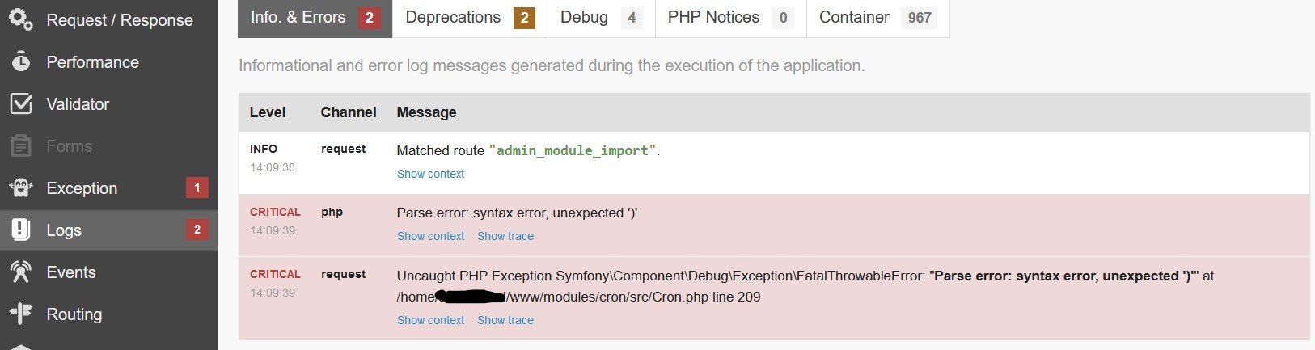Select the Validator checkmark icon

(x=21, y=103)
